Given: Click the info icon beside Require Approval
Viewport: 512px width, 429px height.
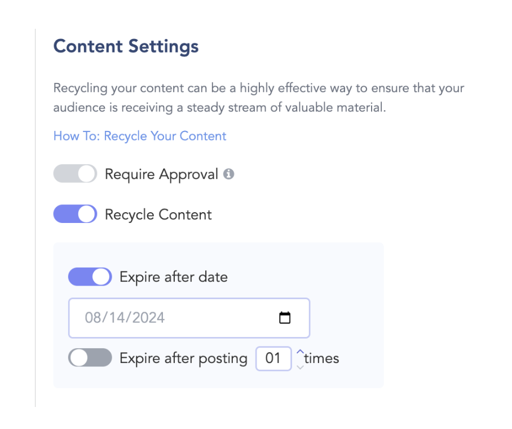Looking at the screenshot, I should point(228,174).
